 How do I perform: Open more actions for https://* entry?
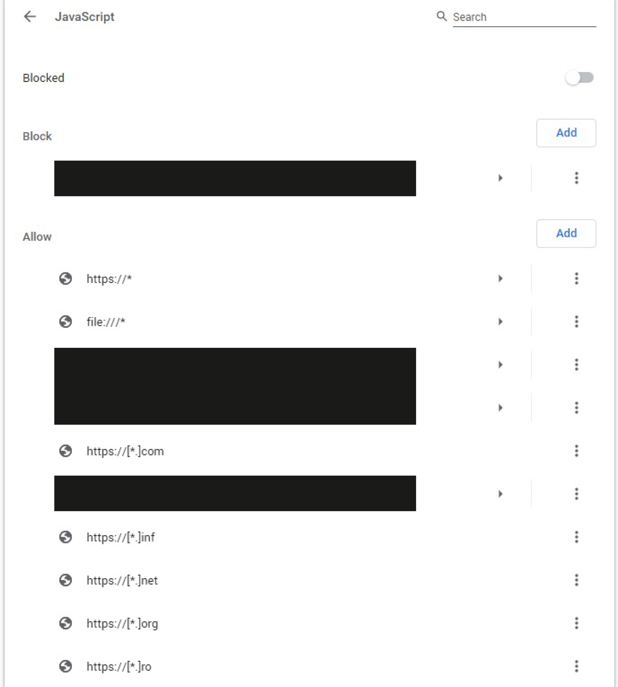[x=576, y=279]
